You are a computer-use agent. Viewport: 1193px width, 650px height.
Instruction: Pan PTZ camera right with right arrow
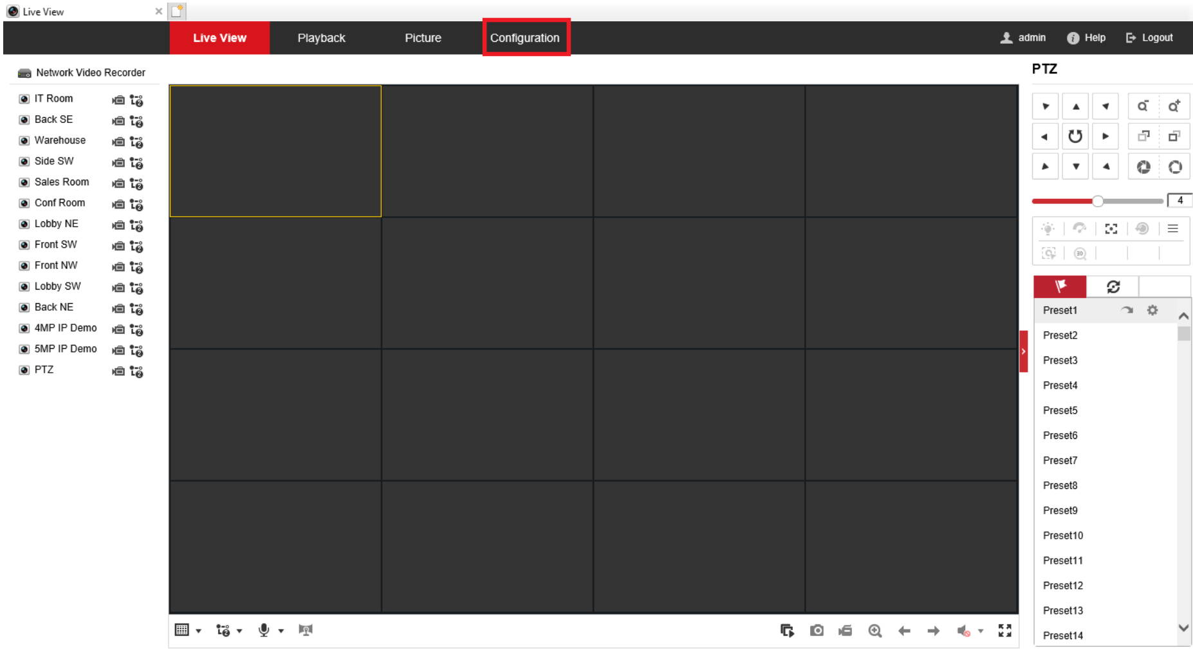click(1105, 136)
